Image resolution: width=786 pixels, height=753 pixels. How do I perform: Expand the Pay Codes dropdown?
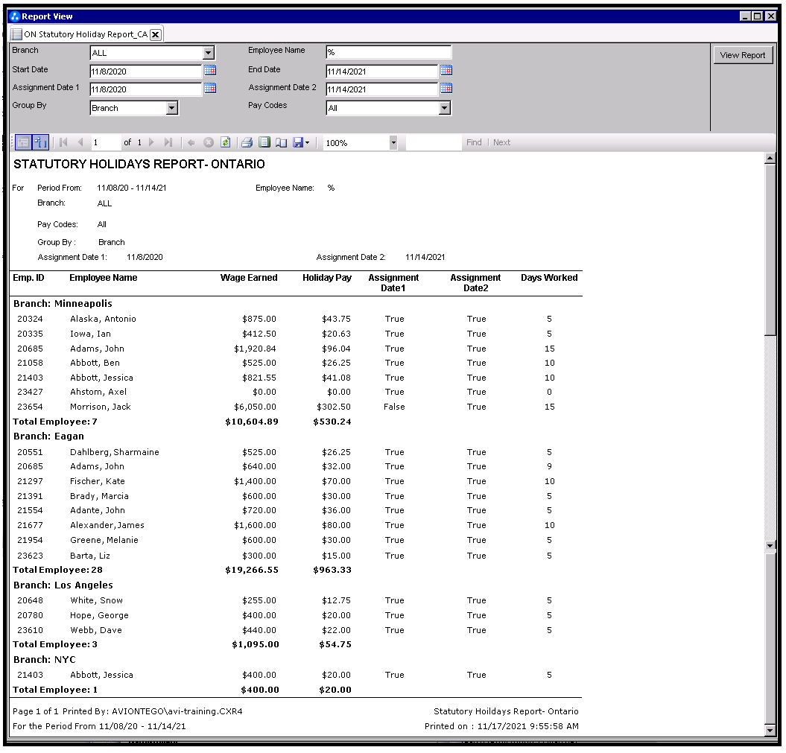[445, 108]
